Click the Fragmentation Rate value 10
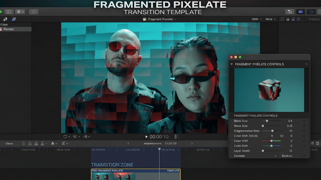Screen dimensions: 321x180 coord(291,131)
